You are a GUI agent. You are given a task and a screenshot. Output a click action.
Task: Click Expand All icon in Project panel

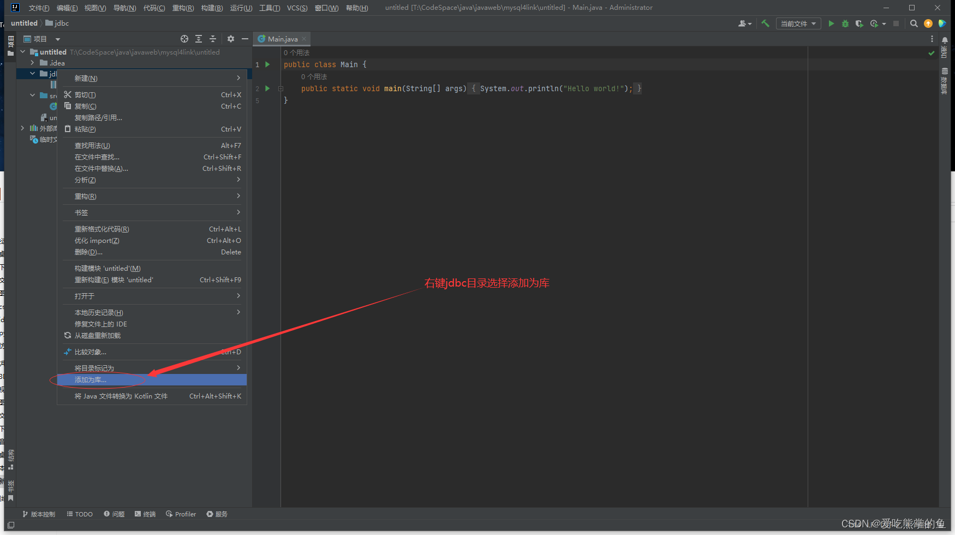click(199, 39)
